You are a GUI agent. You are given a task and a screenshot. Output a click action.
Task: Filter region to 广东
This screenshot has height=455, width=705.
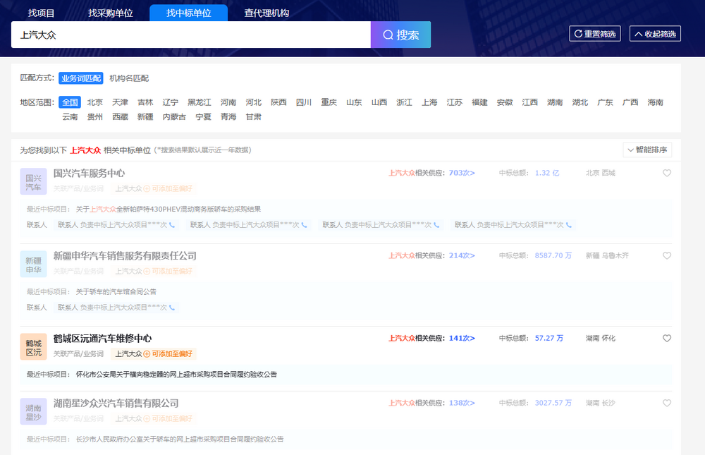coord(605,102)
